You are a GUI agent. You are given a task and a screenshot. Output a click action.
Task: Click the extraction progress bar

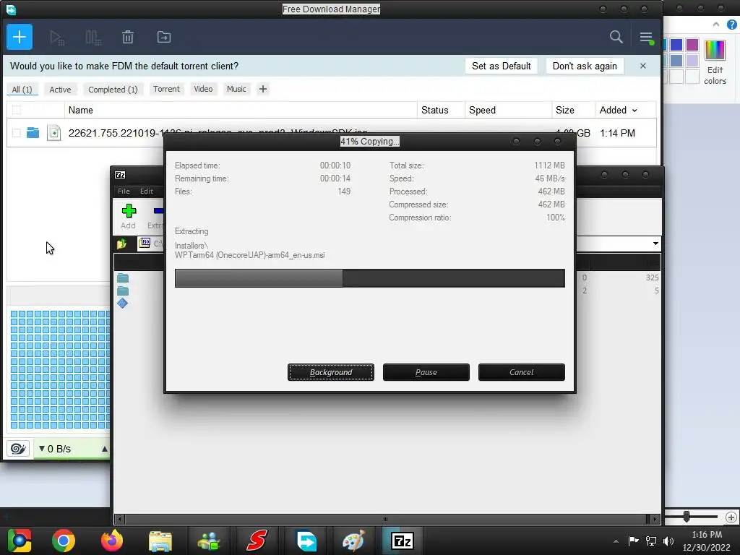click(369, 278)
